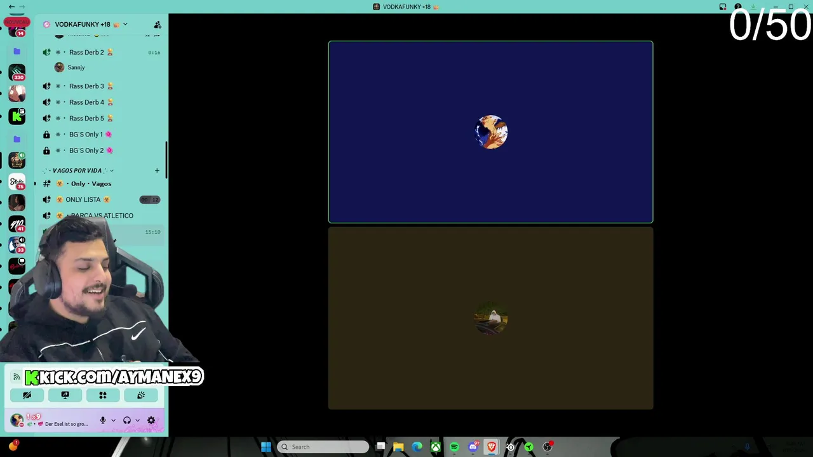This screenshot has height=457, width=813.
Task: Join the Rass Derb 3 voice channel
Action: [102, 86]
